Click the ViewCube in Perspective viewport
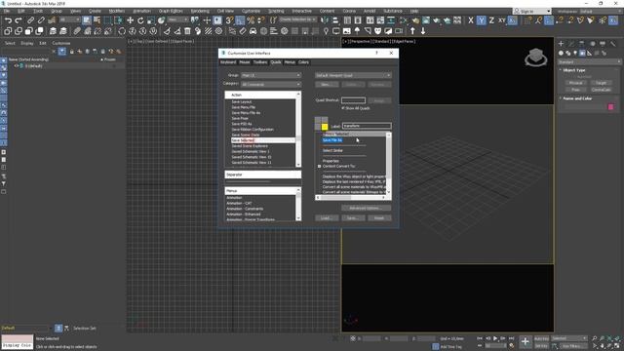The width and height of the screenshot is (624, 351). click(535, 57)
